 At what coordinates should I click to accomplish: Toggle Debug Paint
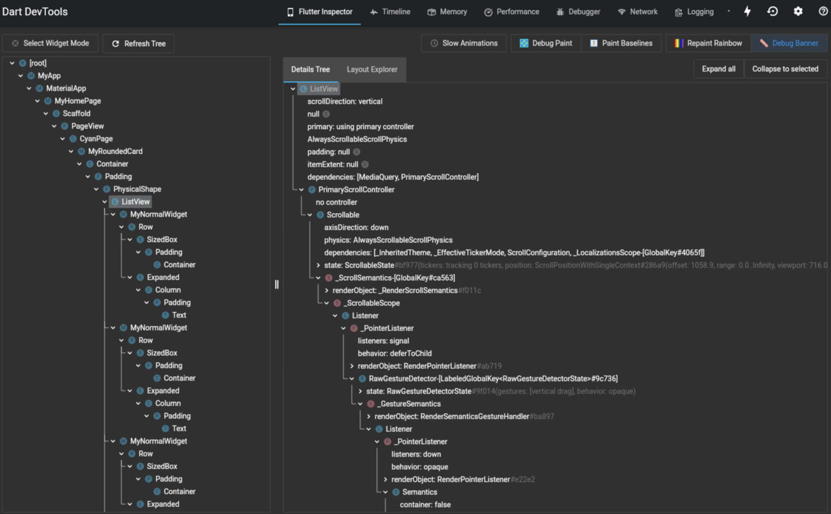(546, 43)
